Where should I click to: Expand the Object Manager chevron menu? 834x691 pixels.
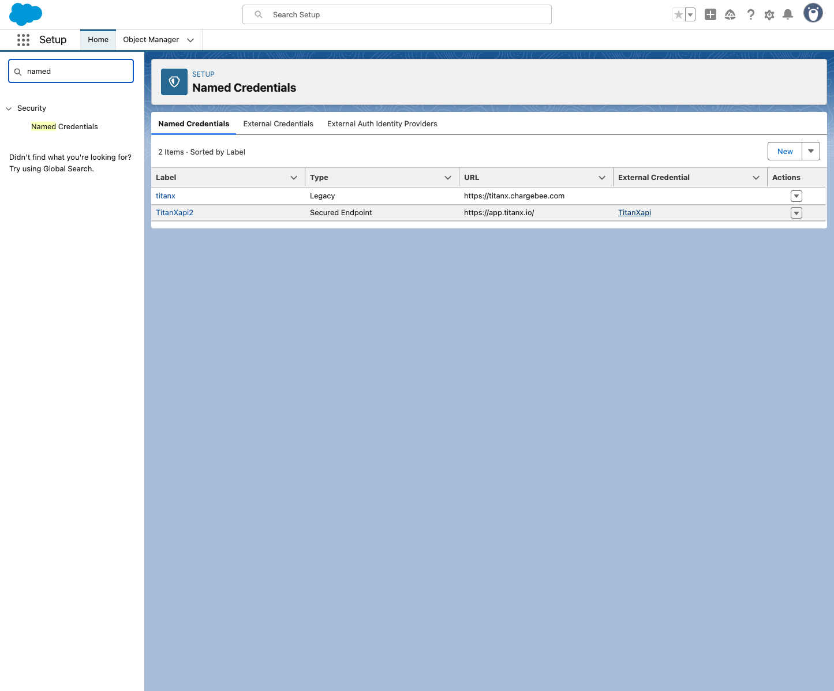click(190, 40)
